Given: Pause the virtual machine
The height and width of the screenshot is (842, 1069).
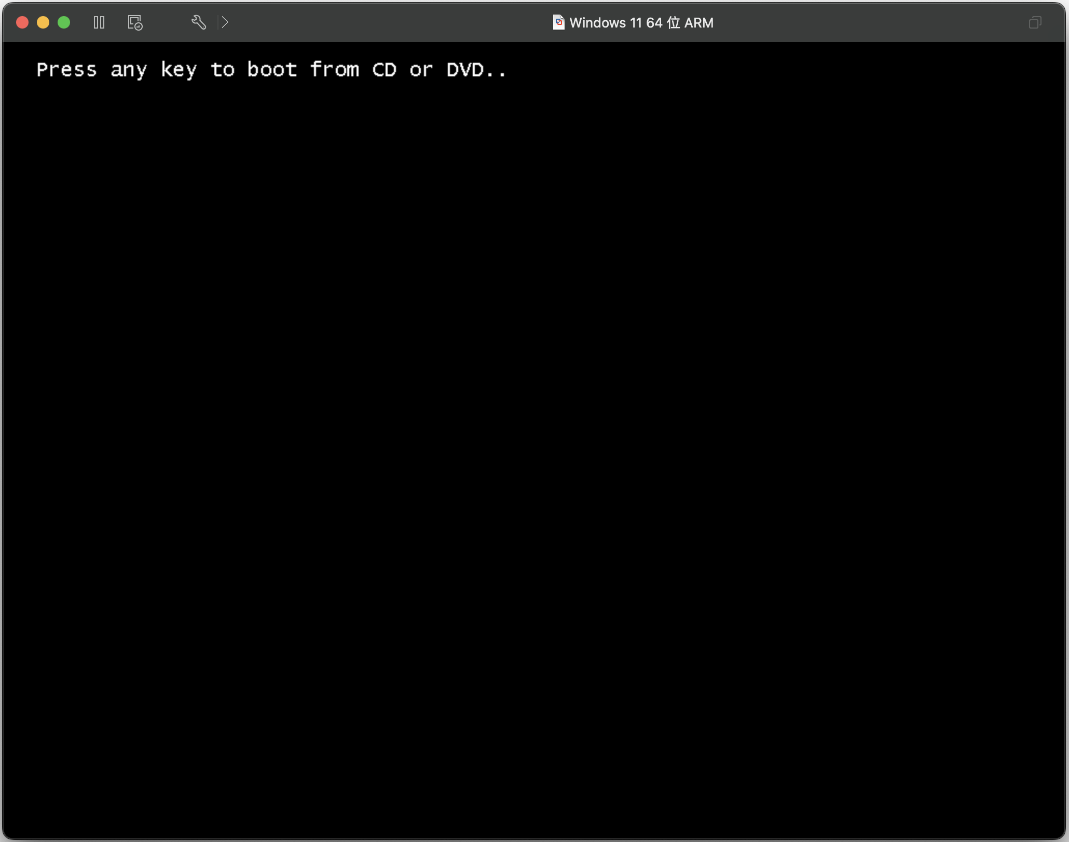Looking at the screenshot, I should 99,22.
